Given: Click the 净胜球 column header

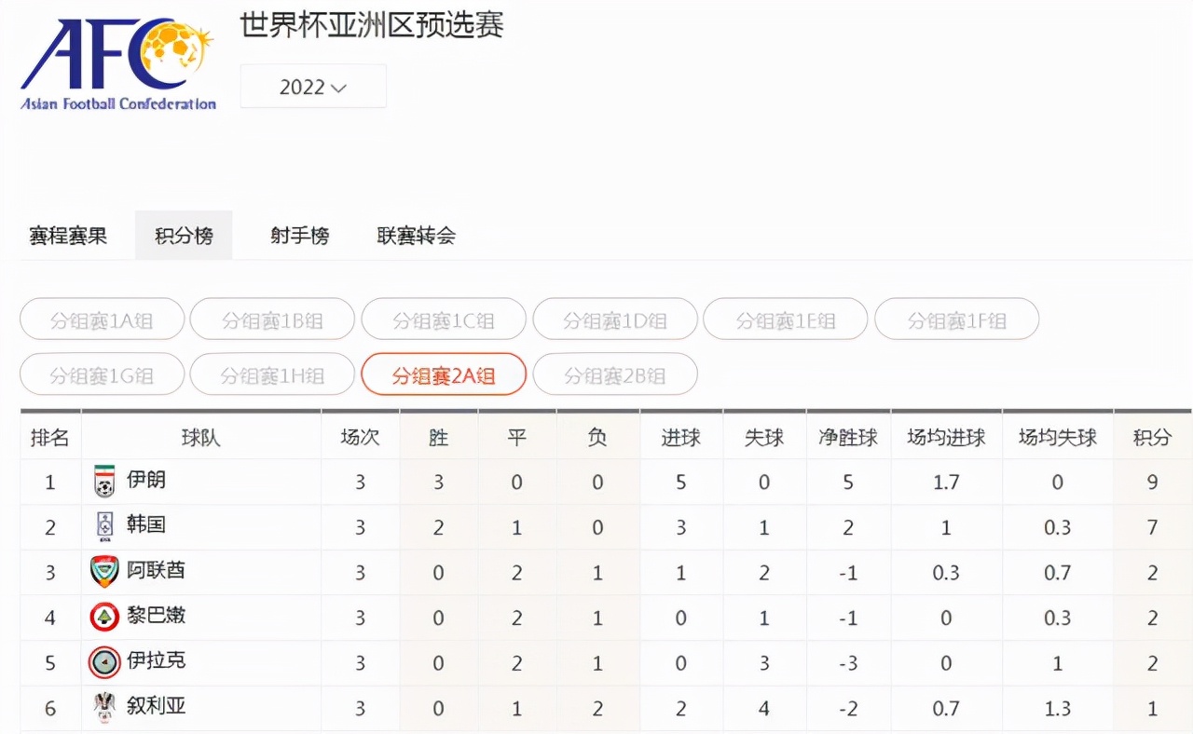Looking at the screenshot, I should [848, 437].
